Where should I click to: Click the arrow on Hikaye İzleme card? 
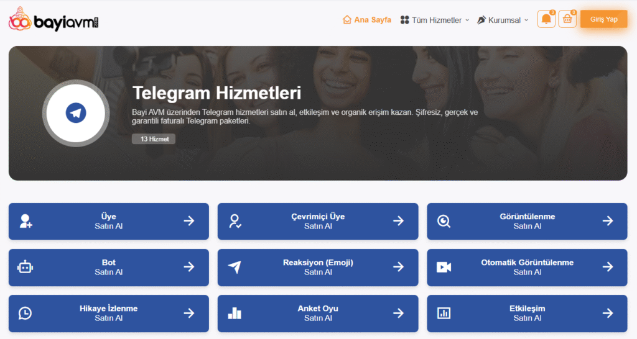click(189, 313)
